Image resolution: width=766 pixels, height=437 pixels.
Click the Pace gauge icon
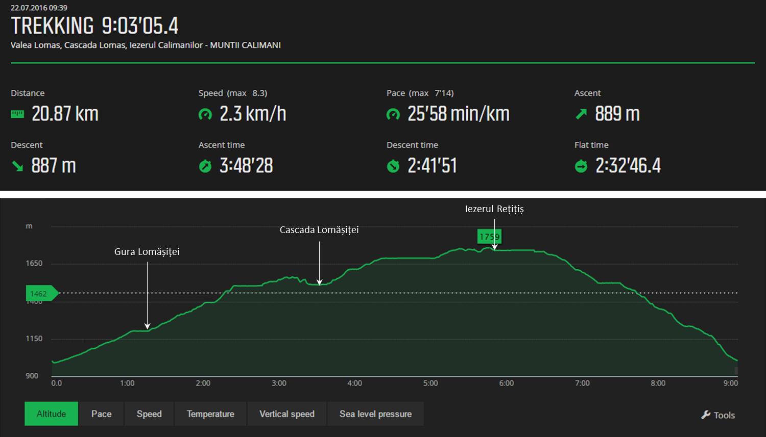(x=393, y=114)
